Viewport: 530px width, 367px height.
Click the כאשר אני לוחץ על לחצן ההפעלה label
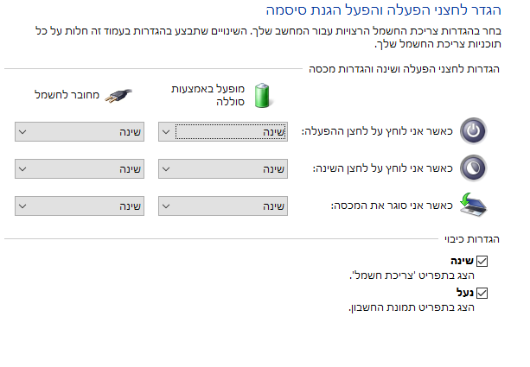click(x=377, y=131)
